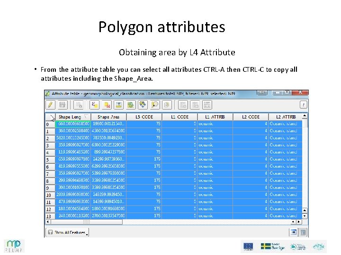The width and height of the screenshot is (341, 255).
Task: Select row header 10
Action: coord(50,195)
